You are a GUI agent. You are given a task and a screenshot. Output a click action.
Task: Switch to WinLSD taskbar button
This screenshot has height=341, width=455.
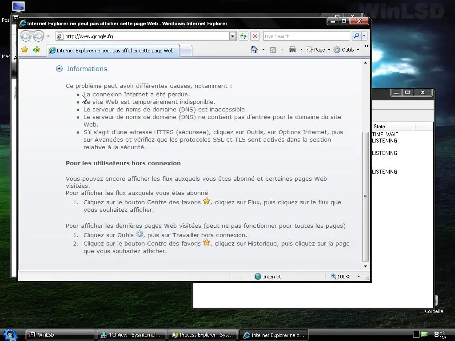(60, 335)
